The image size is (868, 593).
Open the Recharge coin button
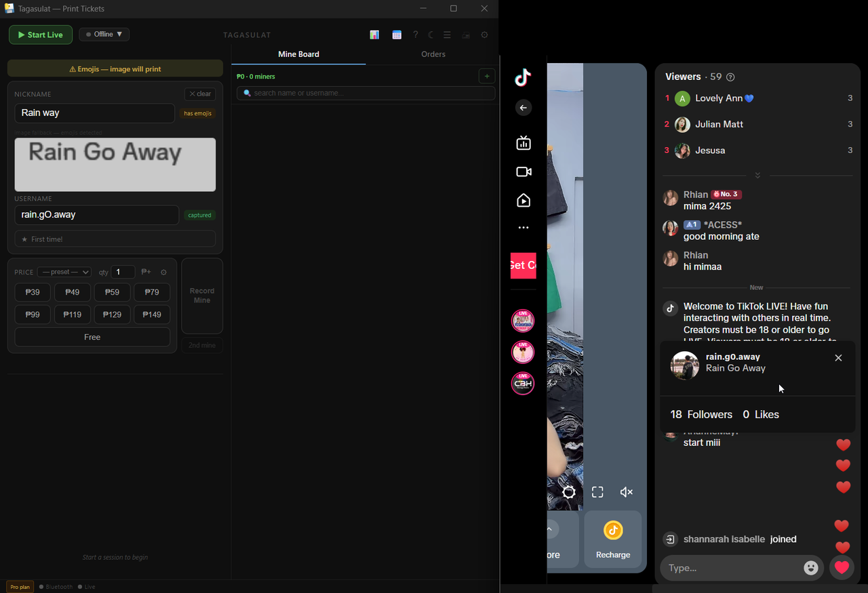click(x=613, y=539)
